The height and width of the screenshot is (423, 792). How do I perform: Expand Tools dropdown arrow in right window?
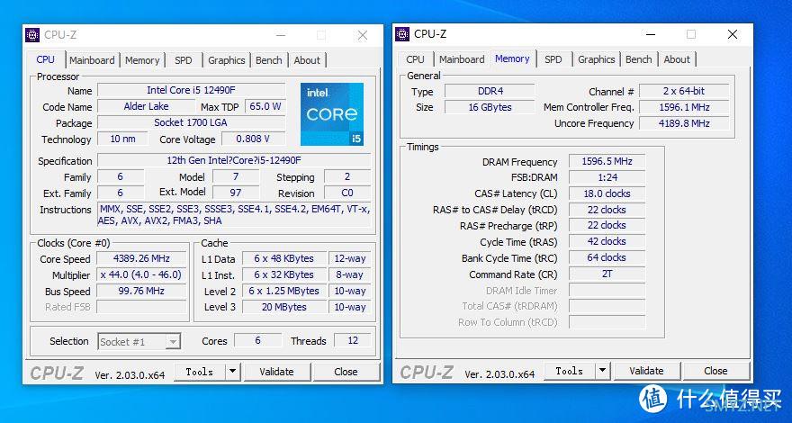(x=602, y=371)
